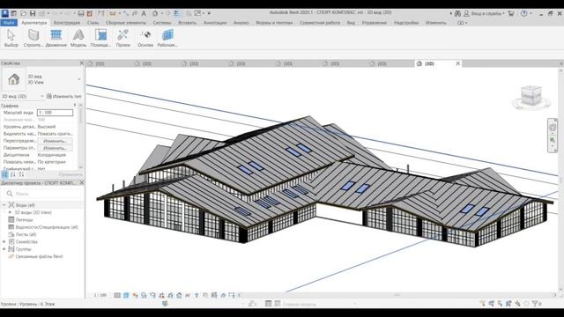Click the Print icon in quick access toolbar
The height and width of the screenshot is (317, 564).
(x=81, y=14)
